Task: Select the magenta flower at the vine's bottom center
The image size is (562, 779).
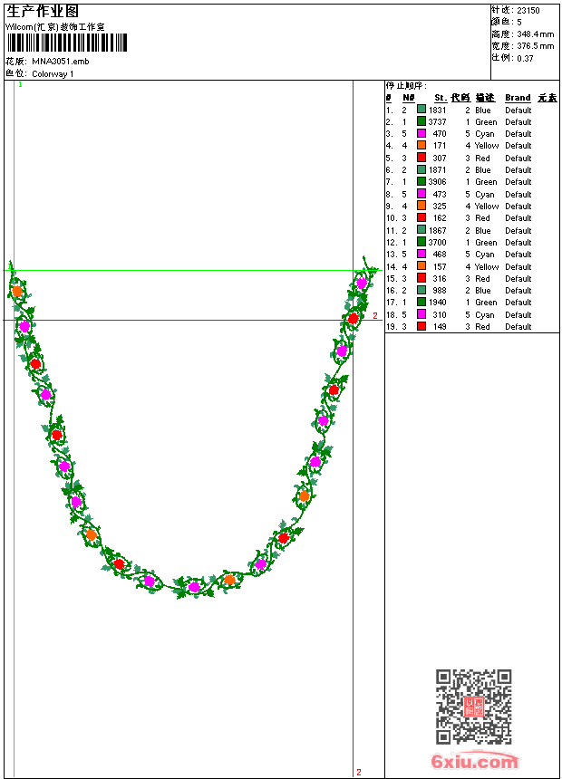Action: coord(194,587)
